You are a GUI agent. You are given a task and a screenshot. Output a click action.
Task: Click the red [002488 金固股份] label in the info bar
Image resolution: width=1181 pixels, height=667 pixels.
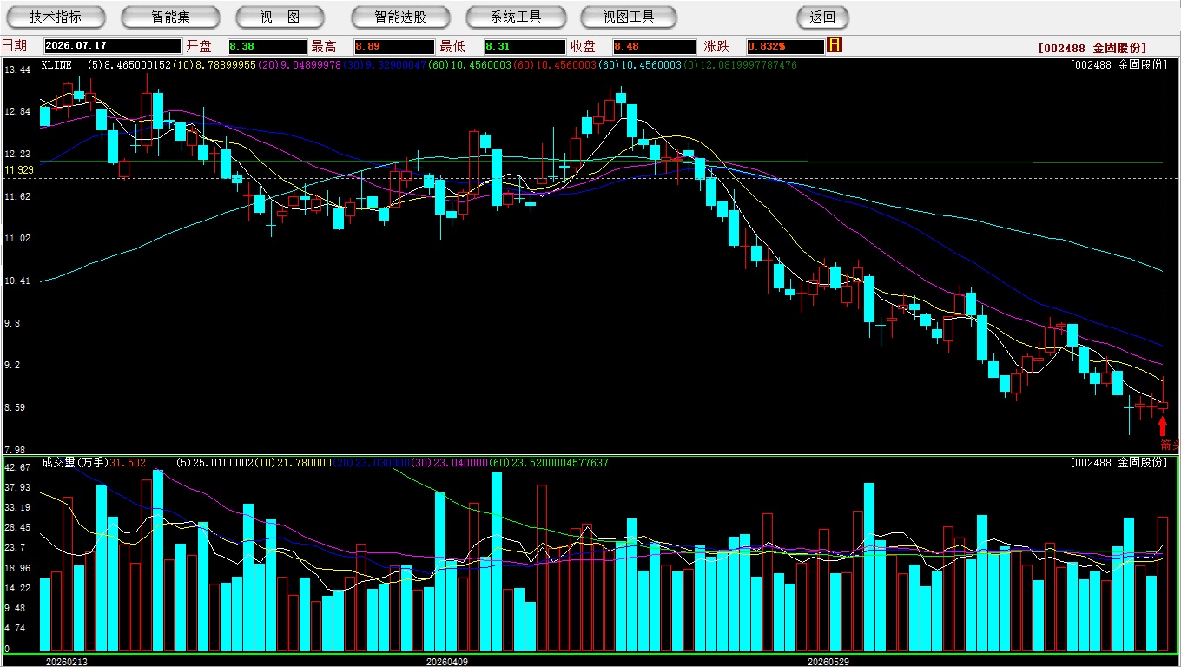point(1092,48)
